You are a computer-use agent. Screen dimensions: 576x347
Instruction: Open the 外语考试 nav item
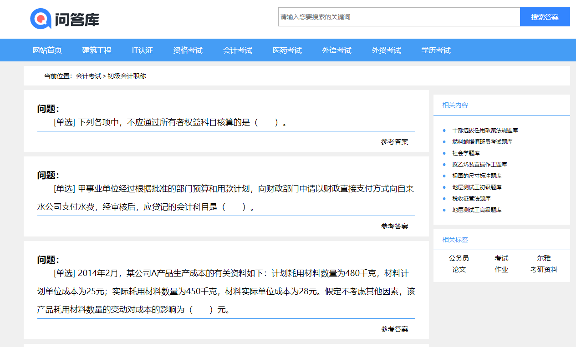[x=337, y=50]
